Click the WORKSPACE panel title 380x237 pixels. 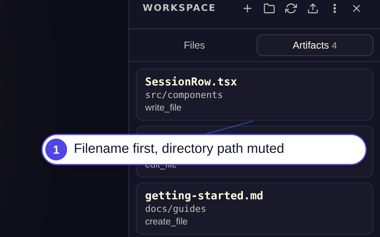179,8
